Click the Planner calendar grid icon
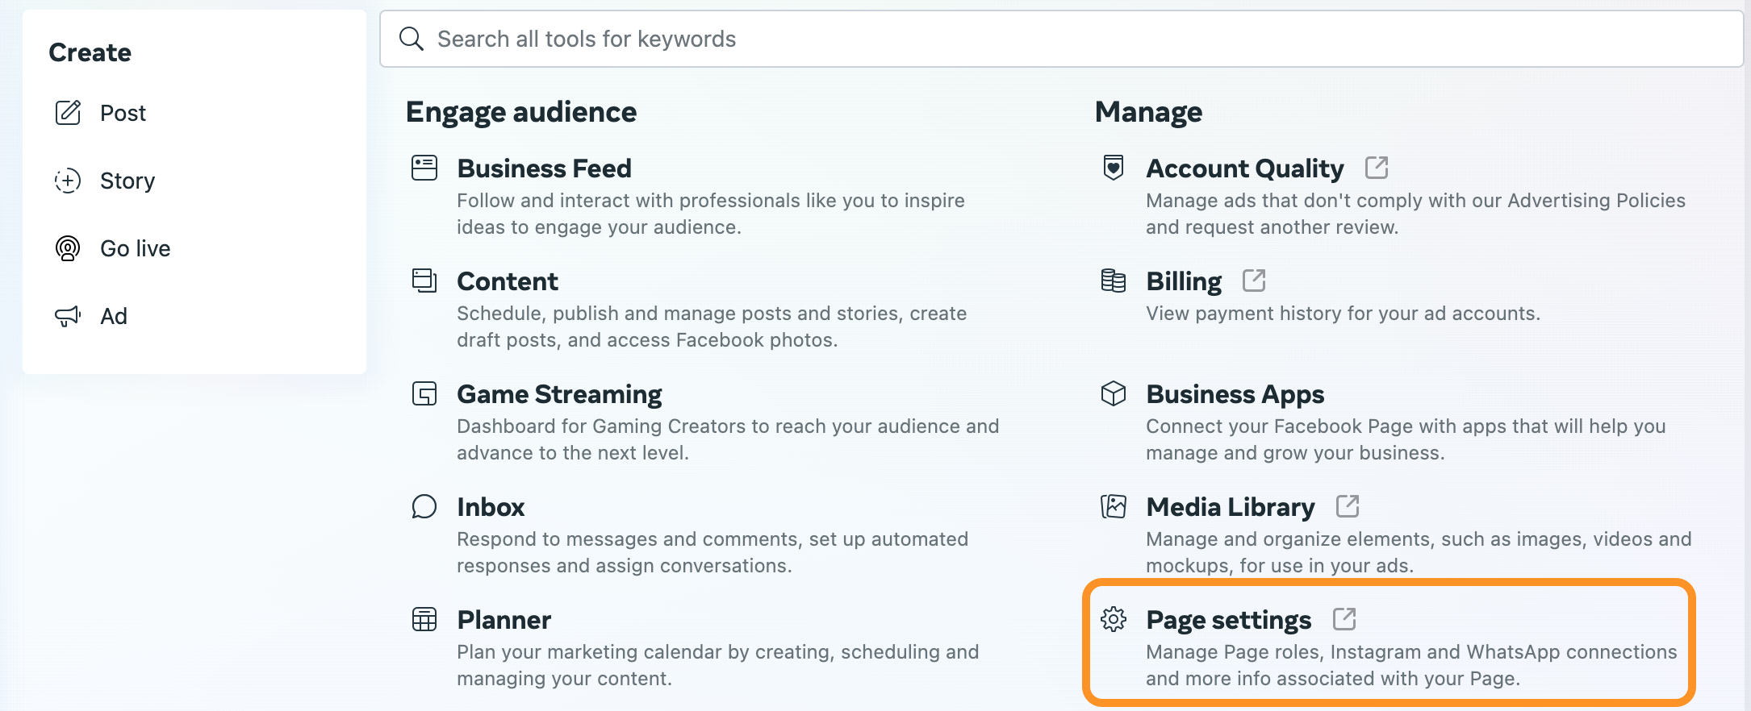1751x711 pixels. (x=424, y=619)
